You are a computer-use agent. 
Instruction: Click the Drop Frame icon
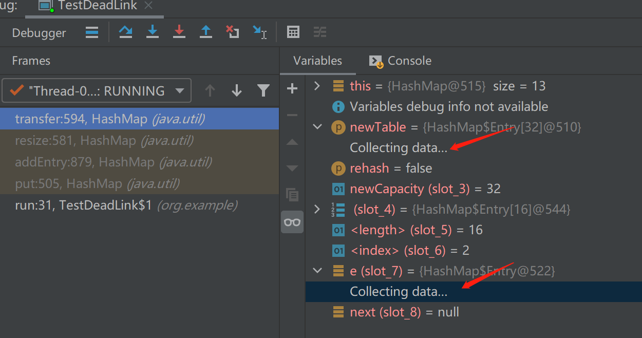[x=233, y=32]
